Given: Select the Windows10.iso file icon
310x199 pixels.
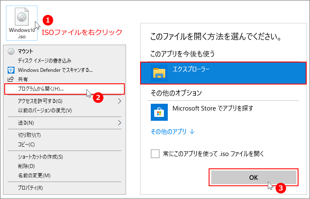Looking at the screenshot, I should coord(22,23).
